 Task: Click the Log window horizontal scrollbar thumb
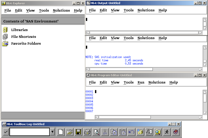coord(121,69)
